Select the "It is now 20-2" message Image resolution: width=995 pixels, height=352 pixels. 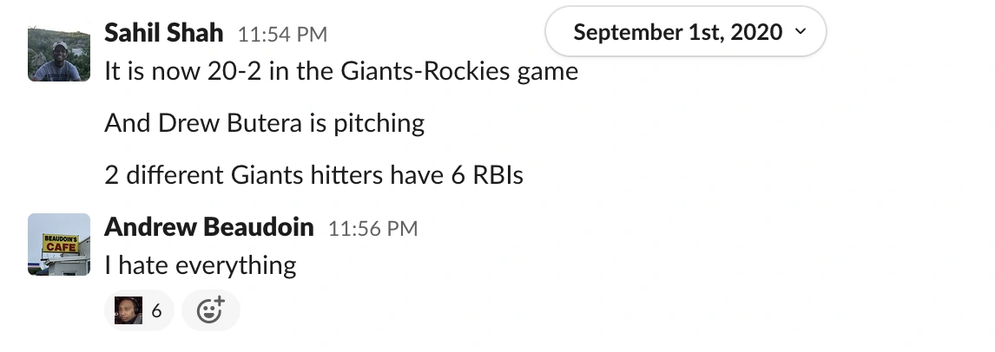click(x=341, y=70)
